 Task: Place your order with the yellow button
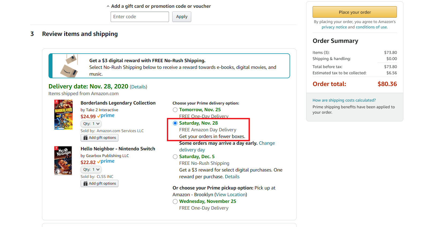click(x=355, y=12)
